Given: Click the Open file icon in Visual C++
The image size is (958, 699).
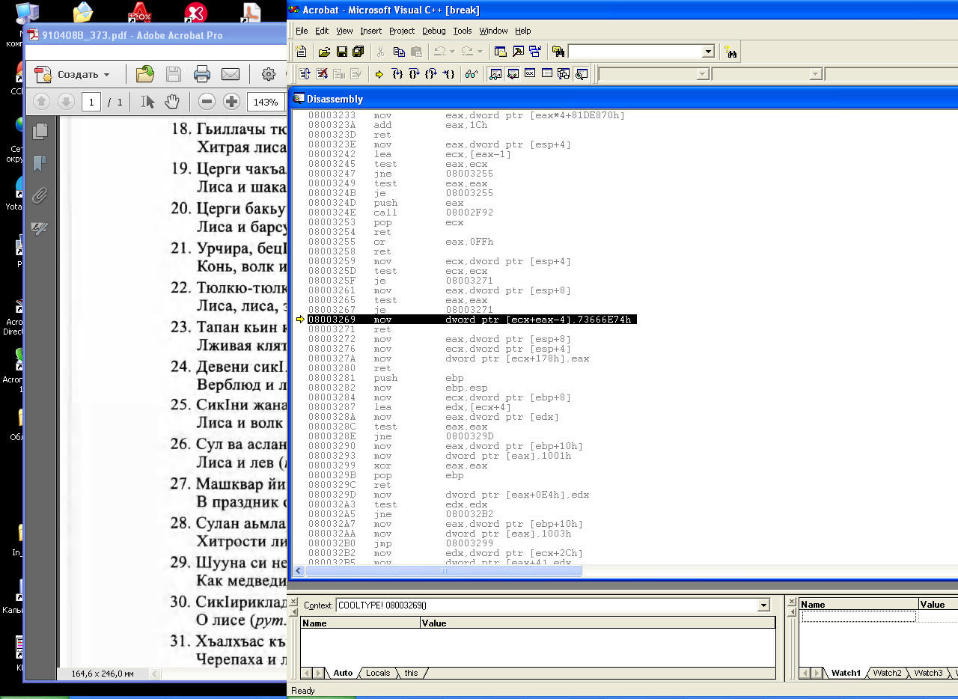Looking at the screenshot, I should point(324,52).
